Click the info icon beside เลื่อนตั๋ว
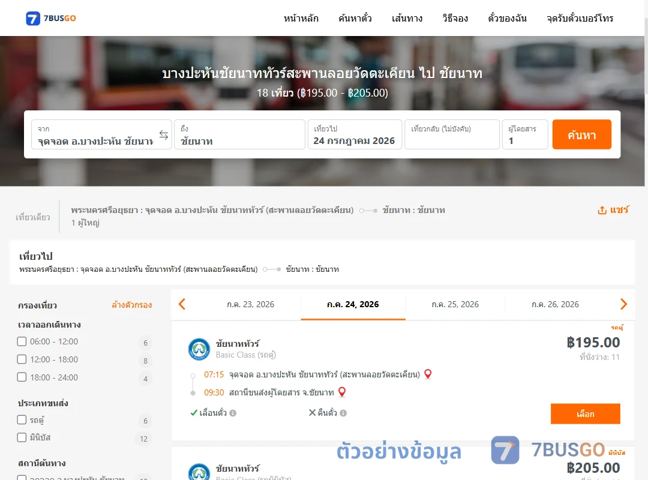Image resolution: width=648 pixels, height=480 pixels. pos(233,413)
